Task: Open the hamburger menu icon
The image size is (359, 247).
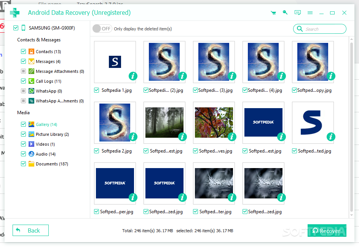Action: (x=310, y=13)
